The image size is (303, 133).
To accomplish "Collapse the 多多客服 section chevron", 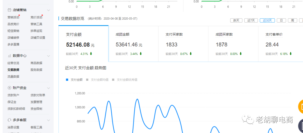I will [x=49, y=120].
